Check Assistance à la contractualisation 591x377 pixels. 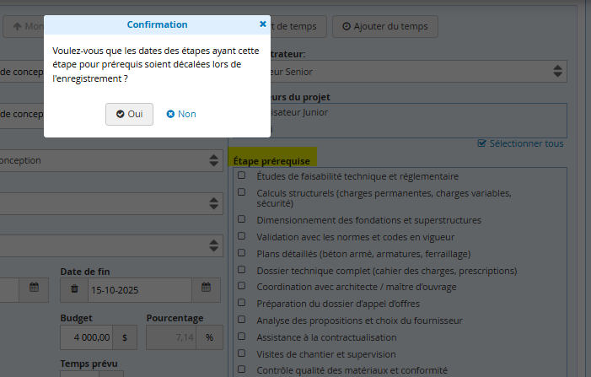point(242,337)
